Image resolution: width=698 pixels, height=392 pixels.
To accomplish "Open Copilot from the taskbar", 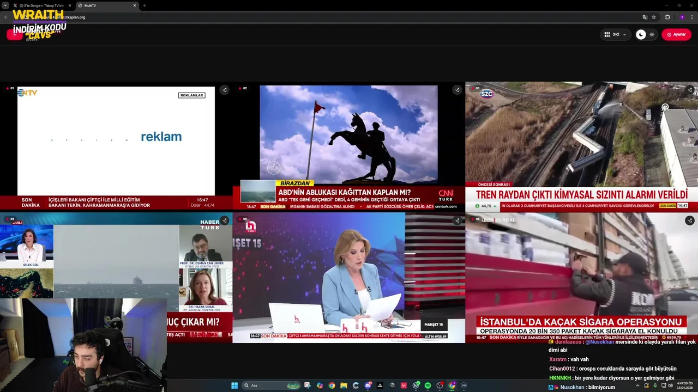I will [x=320, y=385].
